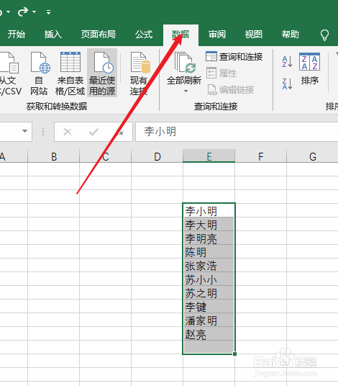Image resolution: width=338 pixels, height=386 pixels.
Task: Confirm entry with formula bar checkmark
Action: (93, 132)
